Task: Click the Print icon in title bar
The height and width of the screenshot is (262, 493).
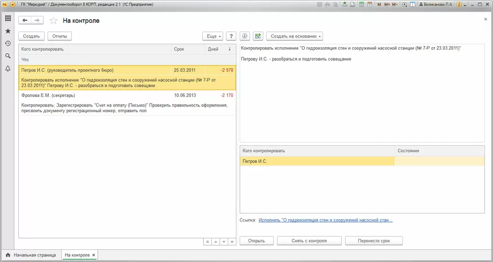Action: [327, 5]
